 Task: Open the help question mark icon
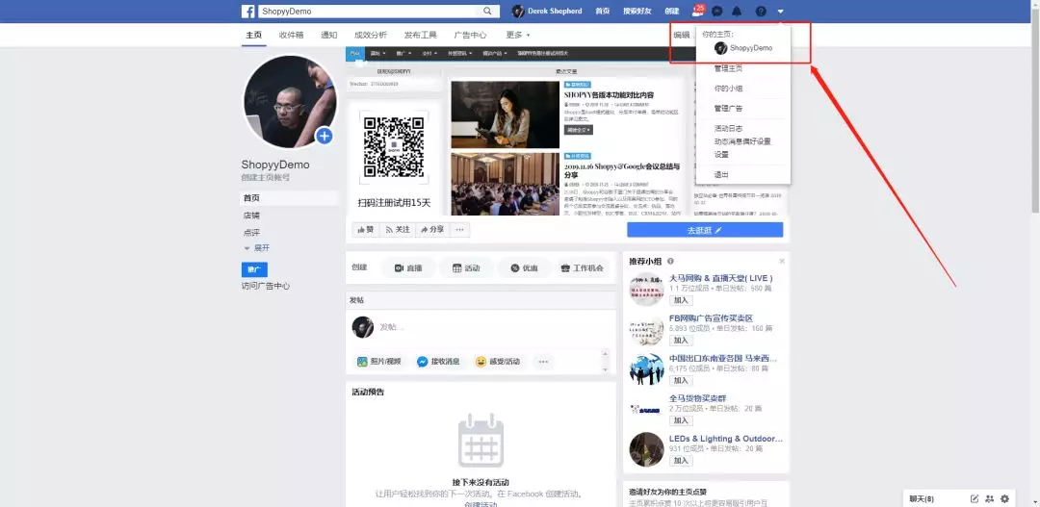point(761,12)
